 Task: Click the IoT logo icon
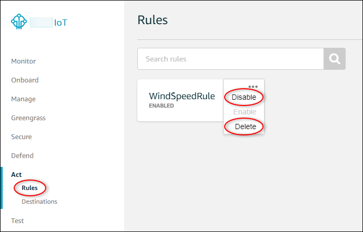click(x=19, y=23)
